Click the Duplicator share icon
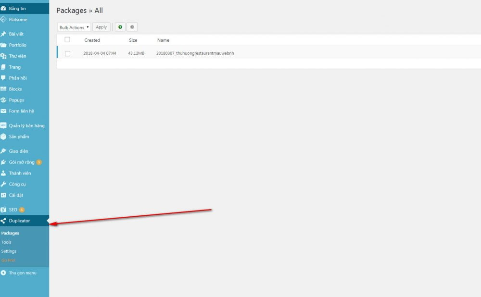The height and width of the screenshot is (297, 481). tap(3, 221)
